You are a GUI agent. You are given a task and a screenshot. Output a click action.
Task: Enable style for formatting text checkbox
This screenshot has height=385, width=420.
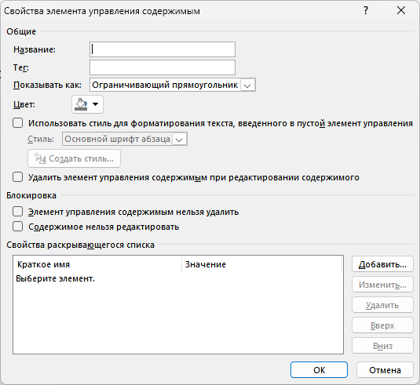(x=18, y=123)
